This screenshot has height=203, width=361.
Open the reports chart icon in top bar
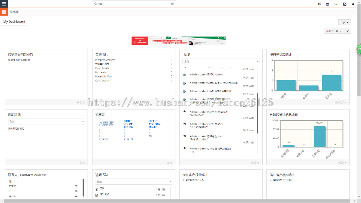[x=336, y=4]
